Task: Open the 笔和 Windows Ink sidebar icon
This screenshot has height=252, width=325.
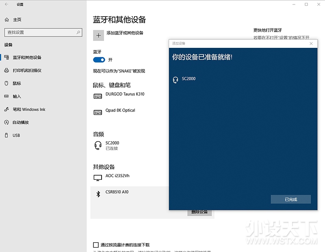Action: tap(6, 109)
